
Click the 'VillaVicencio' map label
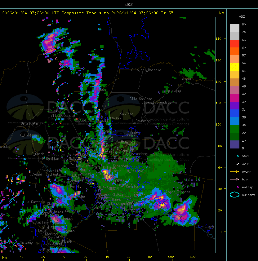(x=63, y=116)
